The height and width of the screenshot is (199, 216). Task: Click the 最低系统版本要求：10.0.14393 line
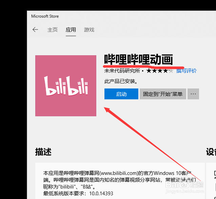(x=78, y=194)
